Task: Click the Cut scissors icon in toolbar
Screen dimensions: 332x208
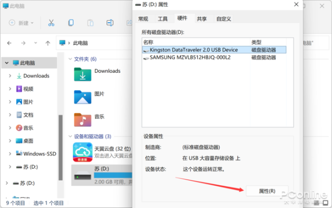Action: [x=51, y=23]
